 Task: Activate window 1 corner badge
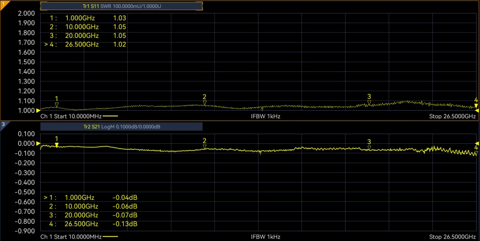click(3, 3)
